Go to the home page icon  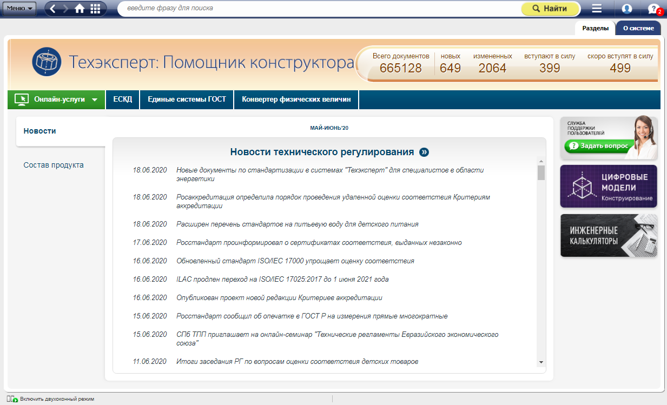click(80, 9)
